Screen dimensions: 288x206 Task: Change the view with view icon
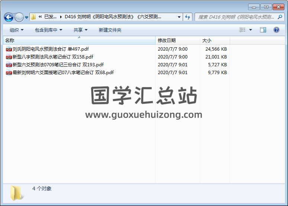pos(243,30)
